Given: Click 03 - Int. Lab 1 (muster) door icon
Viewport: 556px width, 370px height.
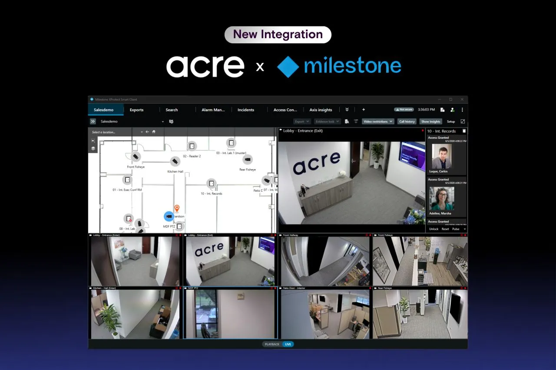Looking at the screenshot, I should click(x=231, y=143).
